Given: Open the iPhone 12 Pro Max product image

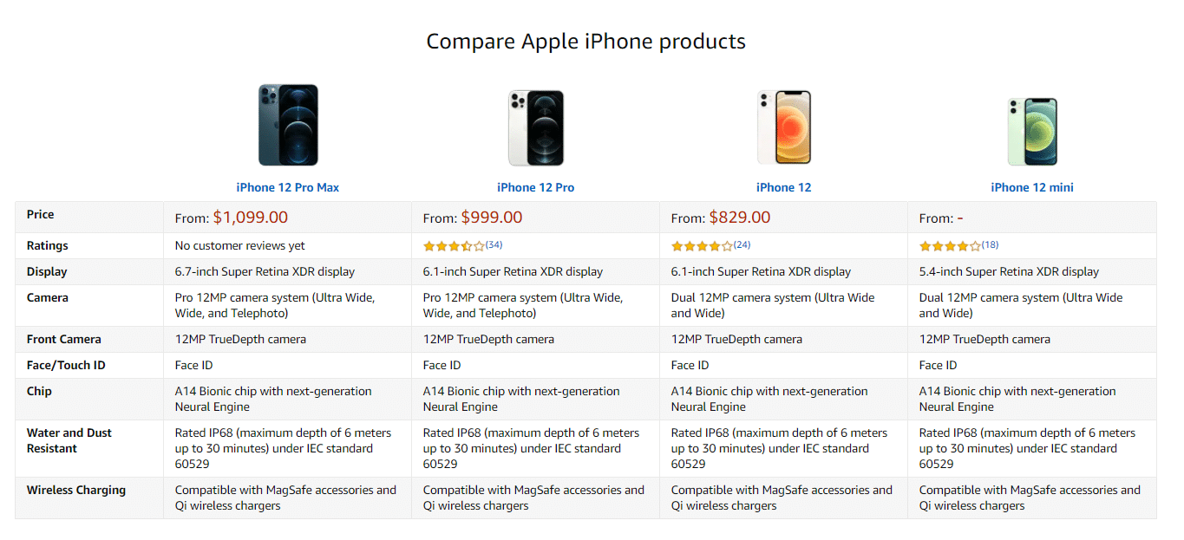Looking at the screenshot, I should [288, 125].
